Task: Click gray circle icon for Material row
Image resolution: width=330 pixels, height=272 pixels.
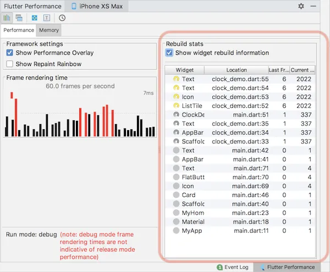Action: tap(176, 221)
